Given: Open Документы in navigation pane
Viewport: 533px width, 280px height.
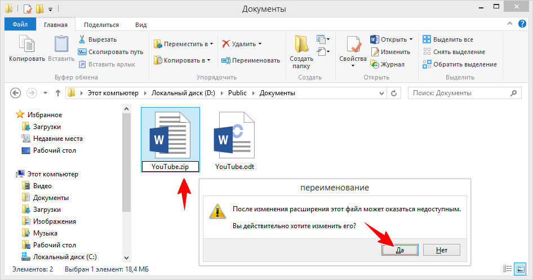Looking at the screenshot, I should (45, 198).
